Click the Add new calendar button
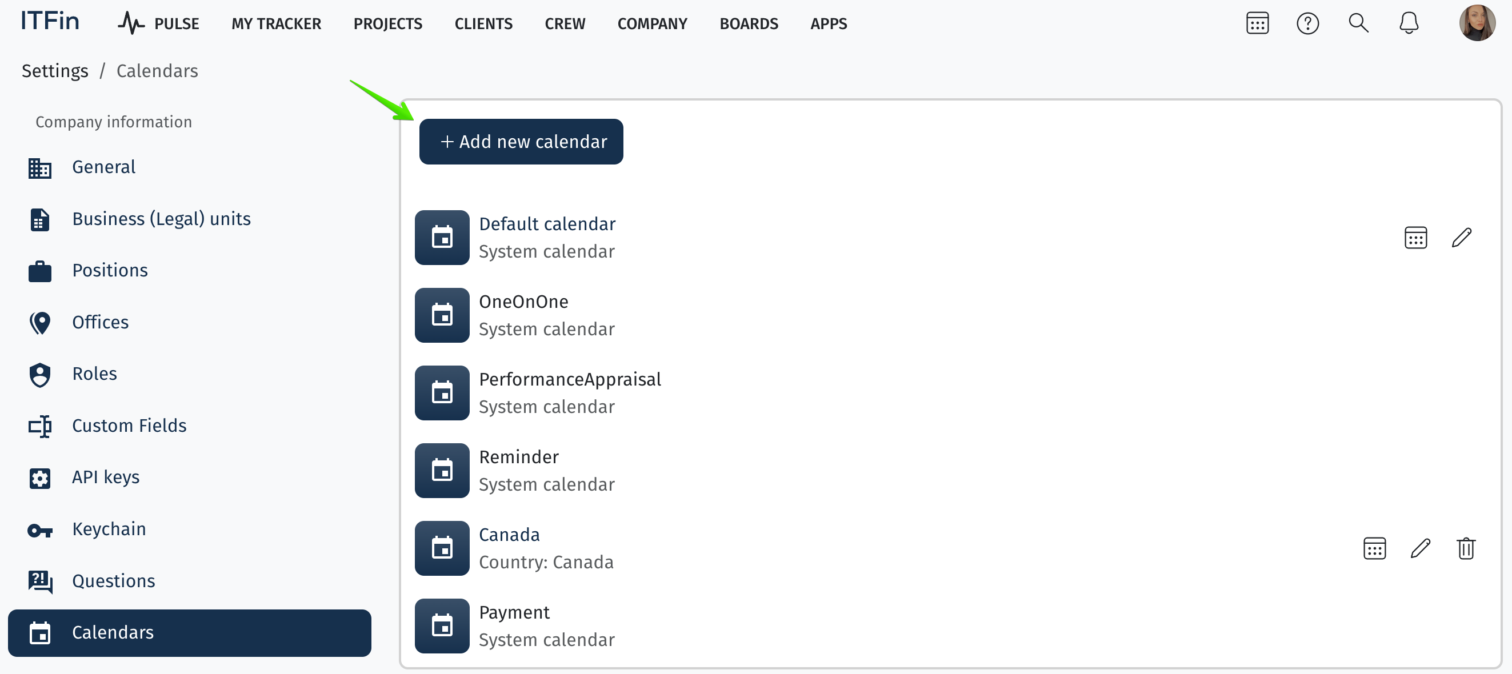1512x674 pixels. [521, 142]
